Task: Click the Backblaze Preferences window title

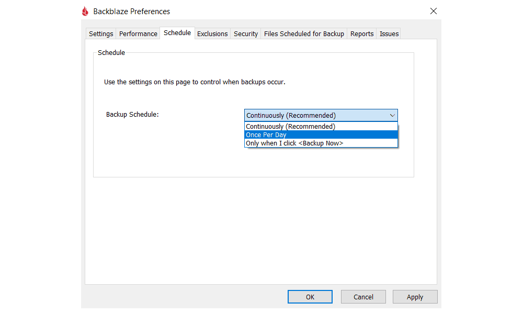Action: 131,12
